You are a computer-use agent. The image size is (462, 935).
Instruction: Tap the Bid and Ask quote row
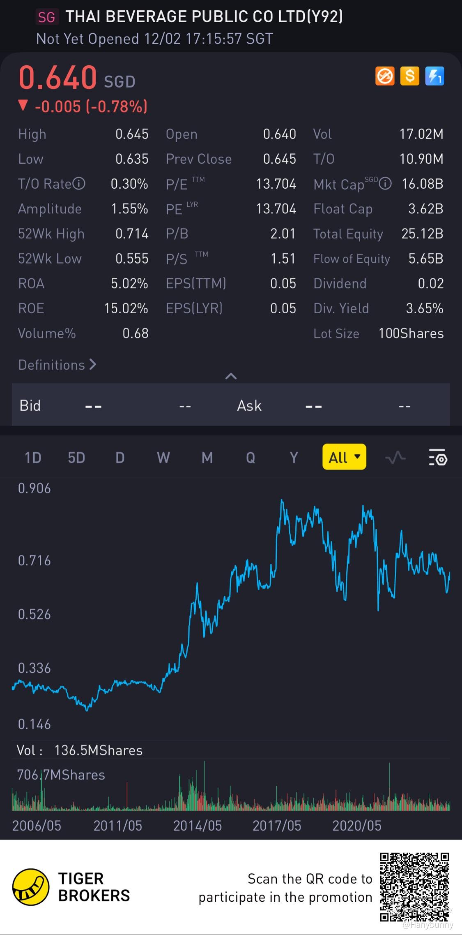click(x=231, y=406)
